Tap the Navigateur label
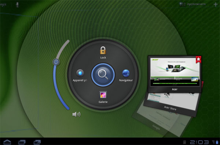 point(126,80)
